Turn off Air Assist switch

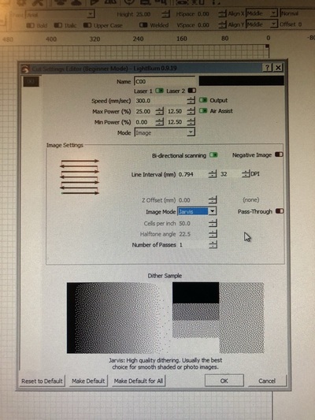[203, 110]
